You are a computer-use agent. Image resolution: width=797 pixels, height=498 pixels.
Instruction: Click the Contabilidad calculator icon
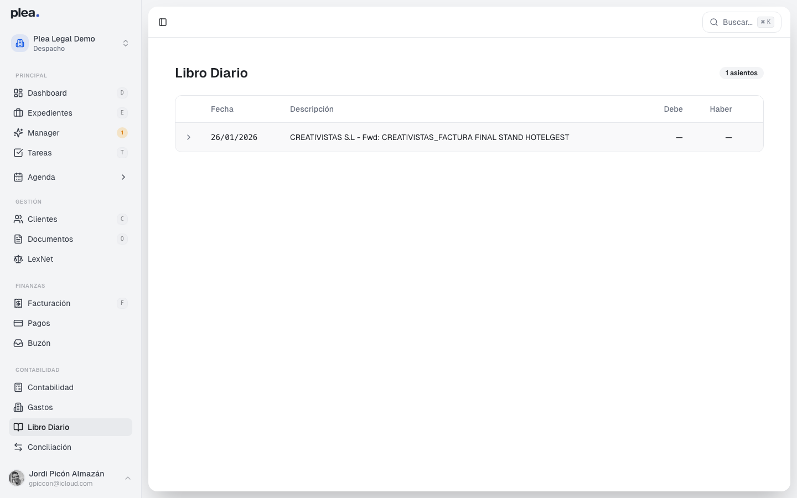click(x=18, y=387)
